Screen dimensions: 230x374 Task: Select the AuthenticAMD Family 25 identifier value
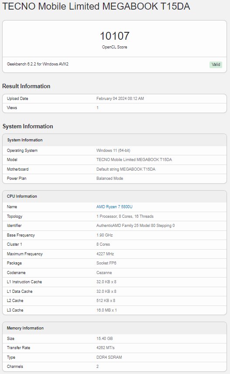pos(136,226)
